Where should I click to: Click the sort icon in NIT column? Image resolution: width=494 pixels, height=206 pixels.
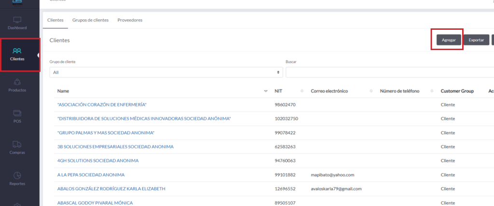coord(302,91)
